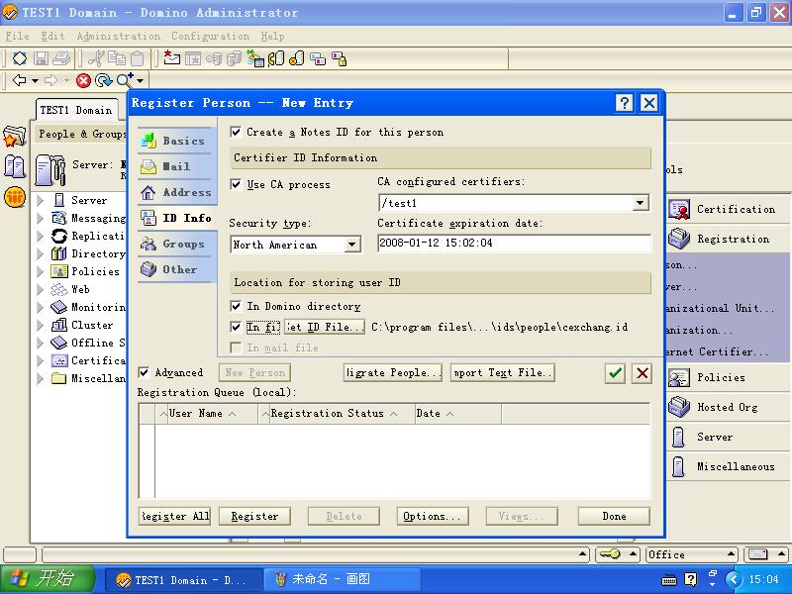This screenshot has height=594, width=792.
Task: Click the address books icon in left sidebar
Action: [x=14, y=166]
